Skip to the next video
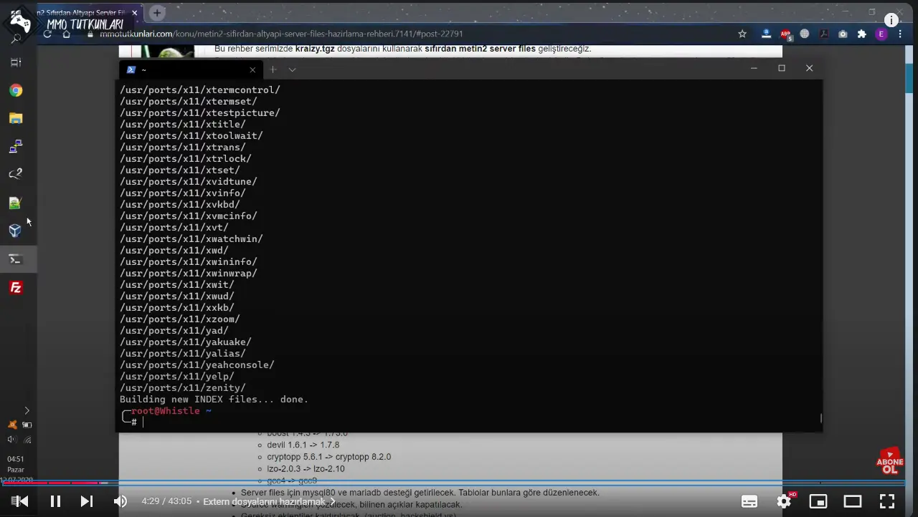 (87, 501)
